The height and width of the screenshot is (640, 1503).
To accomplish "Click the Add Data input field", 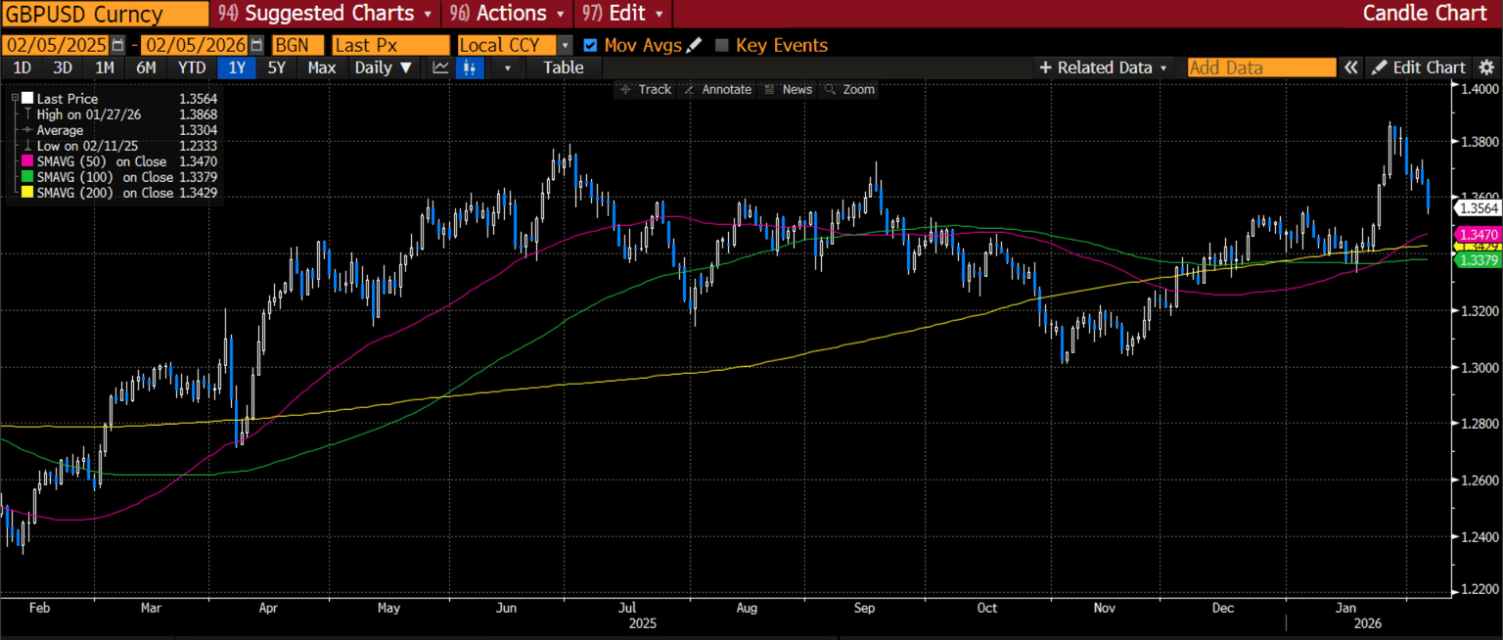I will (1260, 68).
